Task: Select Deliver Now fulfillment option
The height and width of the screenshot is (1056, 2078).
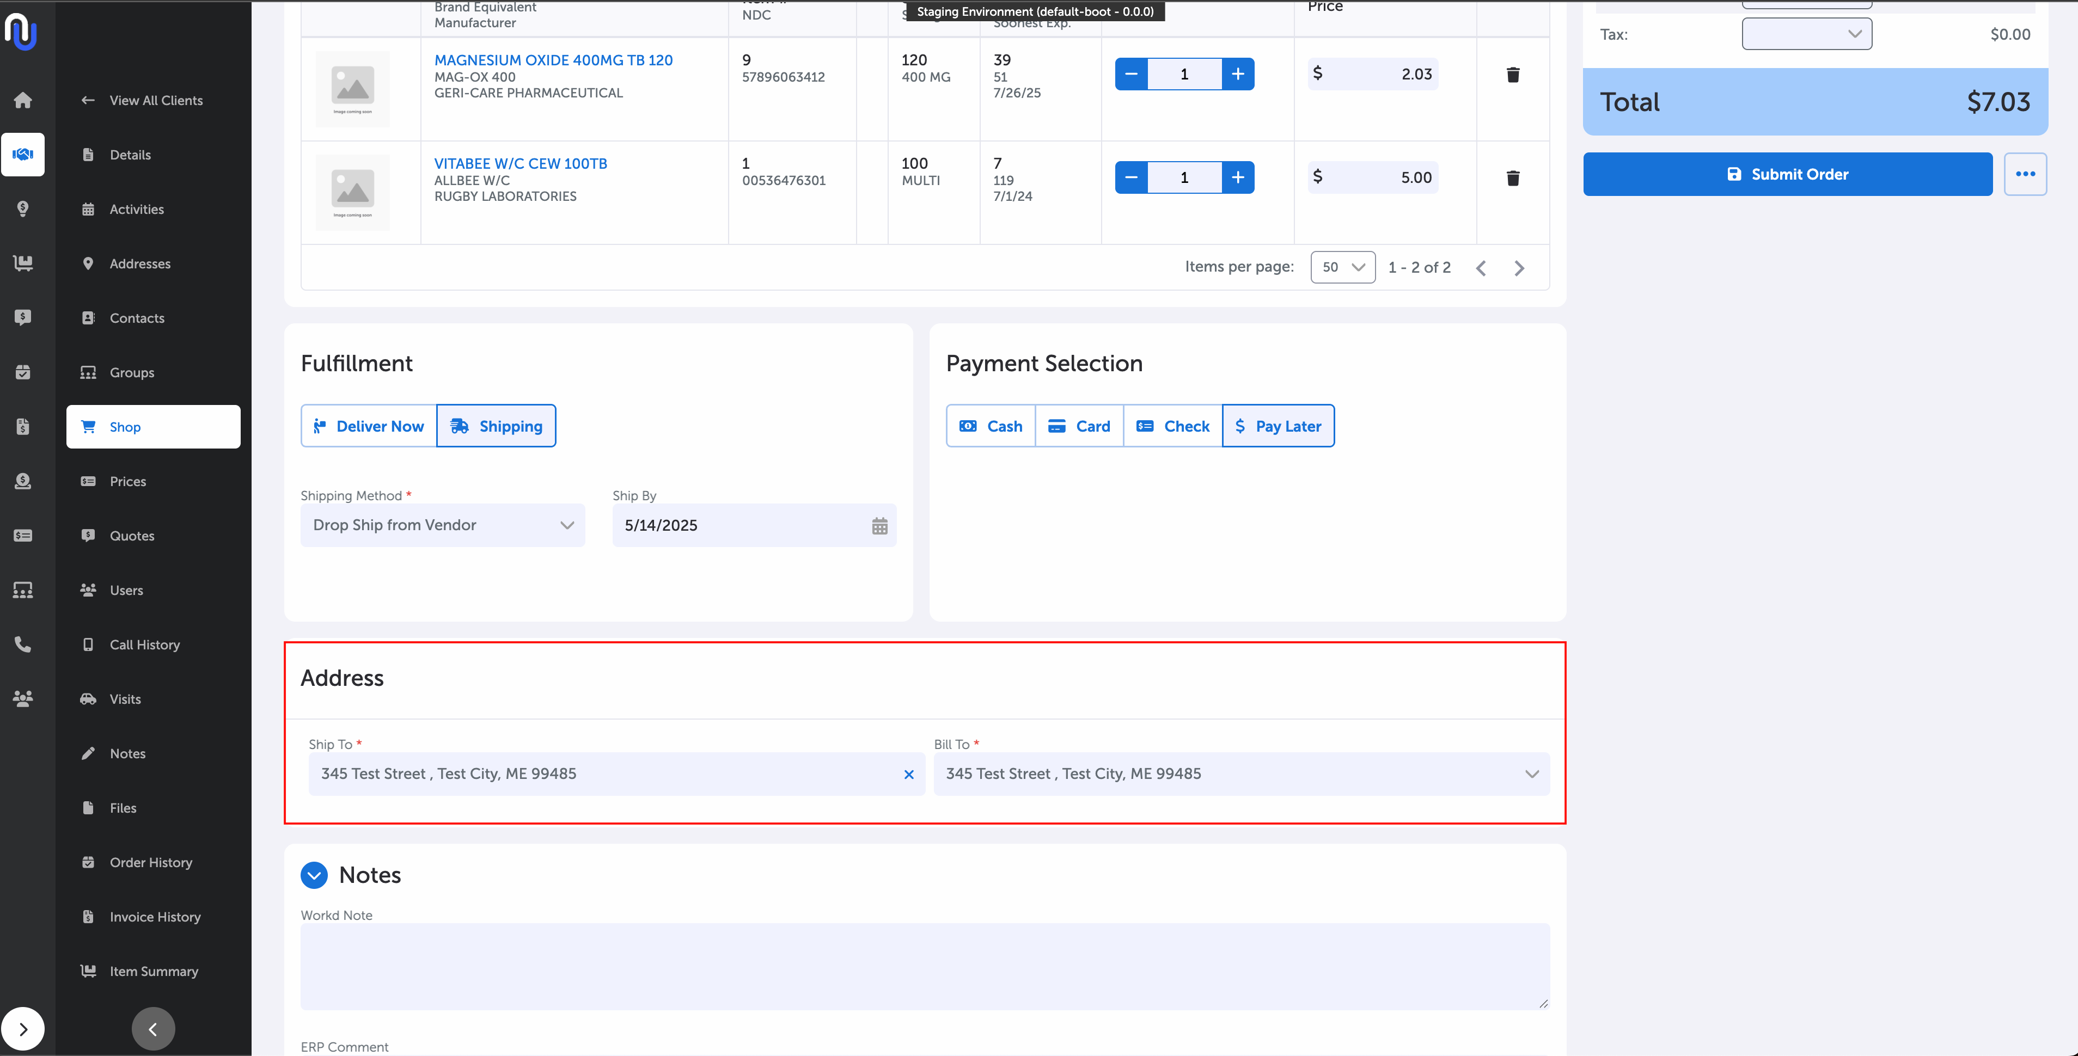Action: [x=369, y=426]
